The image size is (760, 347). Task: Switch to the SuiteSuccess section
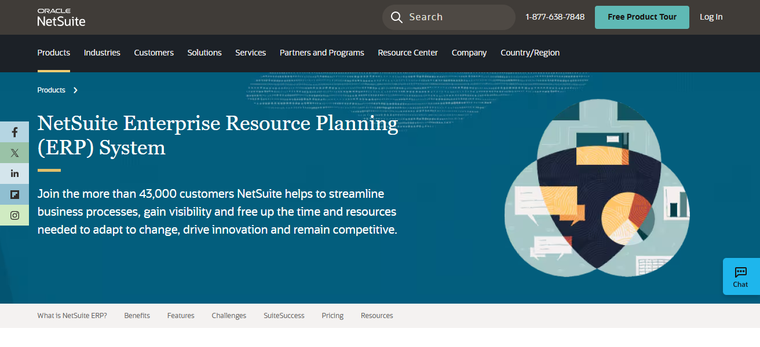[284, 315]
